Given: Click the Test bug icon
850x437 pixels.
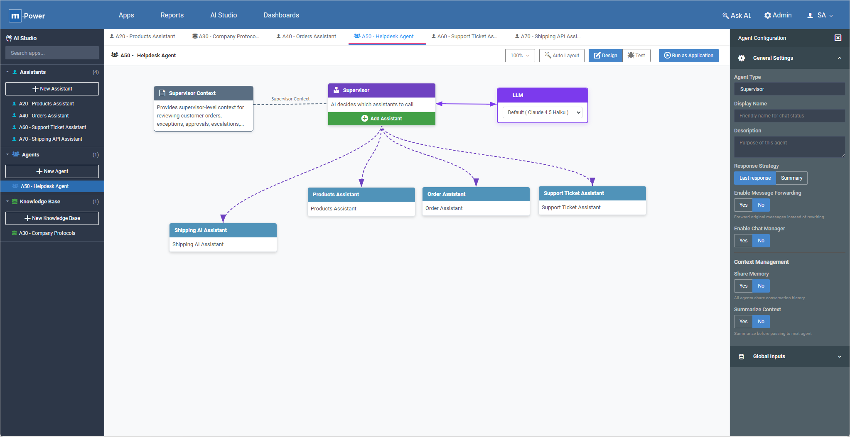Looking at the screenshot, I should click(631, 55).
